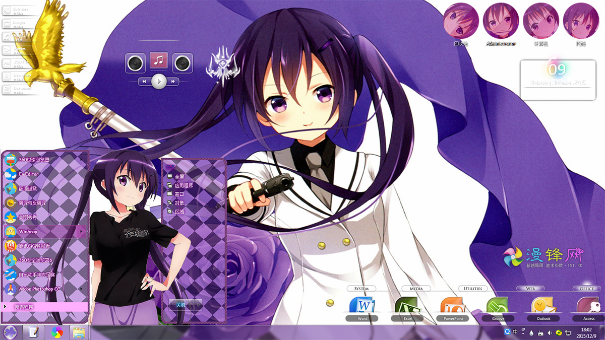Image resolution: width=605 pixels, height=340 pixels.
Task: Choose 全屏 capture in WinSnap jump list
Action: [176, 177]
